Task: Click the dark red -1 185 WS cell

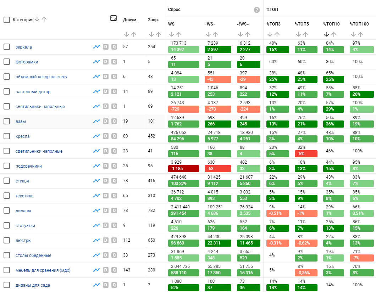Action: tap(184, 169)
